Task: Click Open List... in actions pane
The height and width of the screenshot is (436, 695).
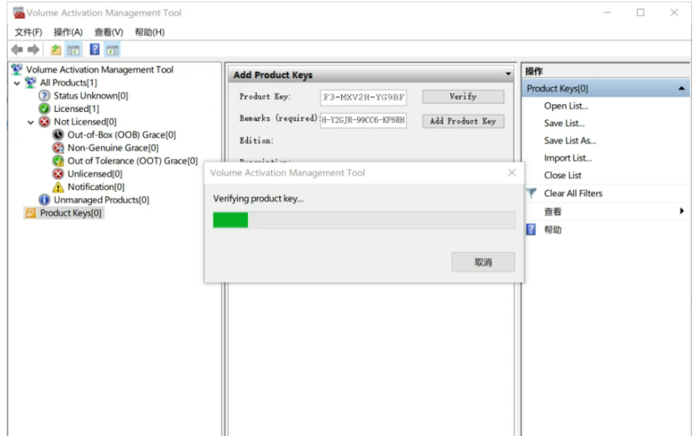Action: [x=566, y=107]
